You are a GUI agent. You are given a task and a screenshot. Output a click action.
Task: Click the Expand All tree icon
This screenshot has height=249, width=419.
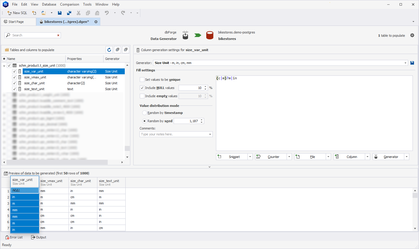tap(117, 50)
